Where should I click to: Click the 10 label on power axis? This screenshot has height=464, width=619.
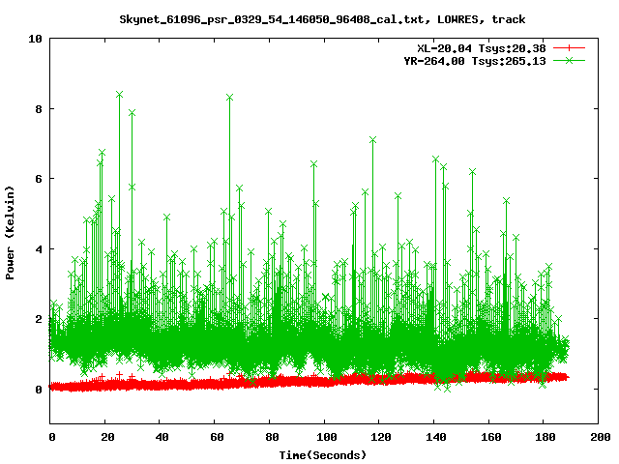click(x=35, y=39)
